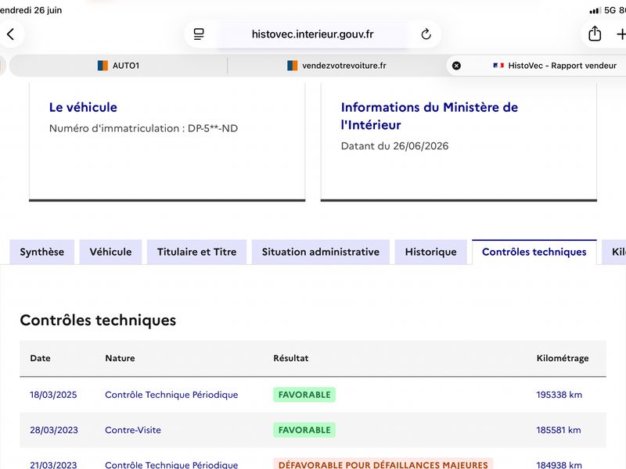Click Informations du Ministère de l'Intérieur heading
The image size is (626, 469).
429,116
